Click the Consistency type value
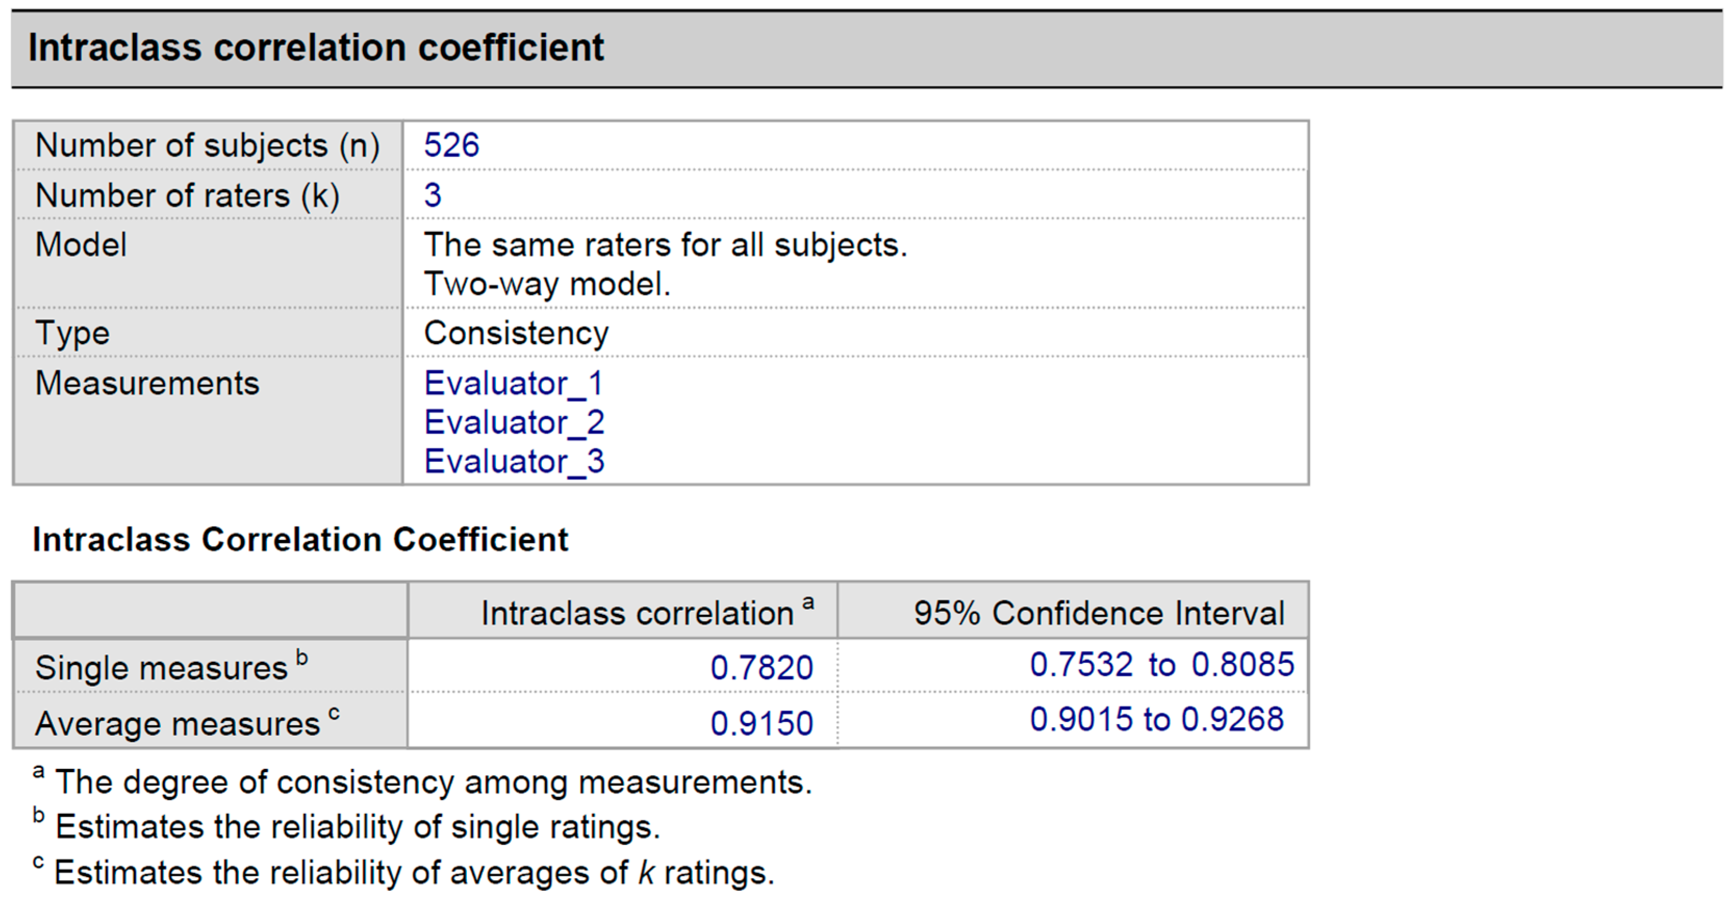 click(x=516, y=333)
